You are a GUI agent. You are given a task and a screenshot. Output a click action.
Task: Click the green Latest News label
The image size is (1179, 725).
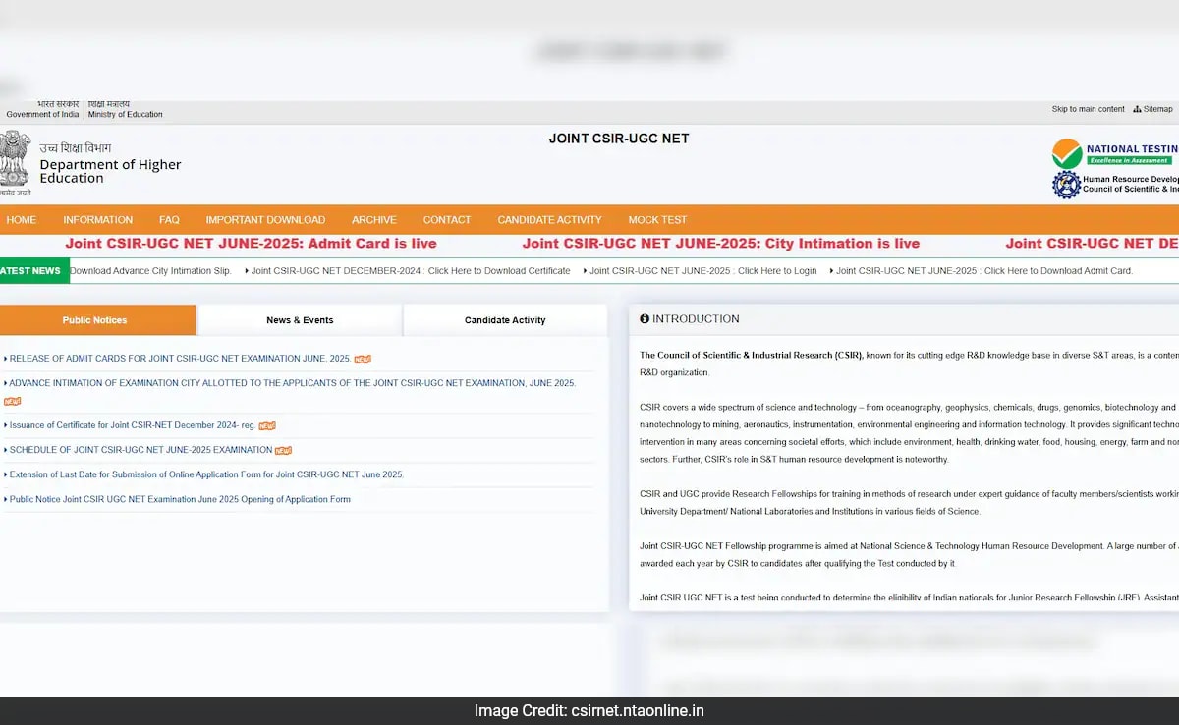pyautogui.click(x=34, y=271)
